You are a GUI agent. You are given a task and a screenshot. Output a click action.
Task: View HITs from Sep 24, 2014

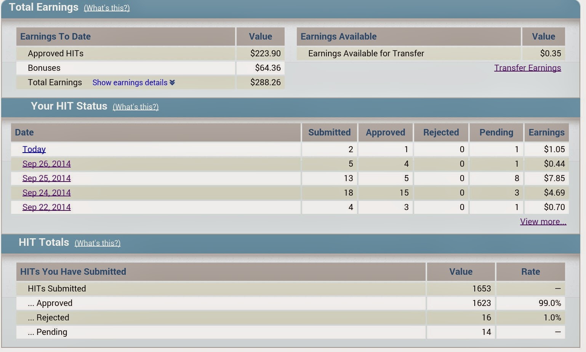(x=46, y=193)
